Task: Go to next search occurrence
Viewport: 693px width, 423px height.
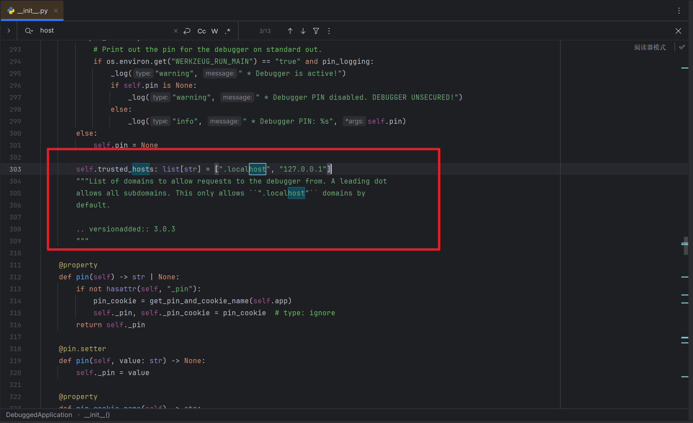Action: click(x=303, y=31)
